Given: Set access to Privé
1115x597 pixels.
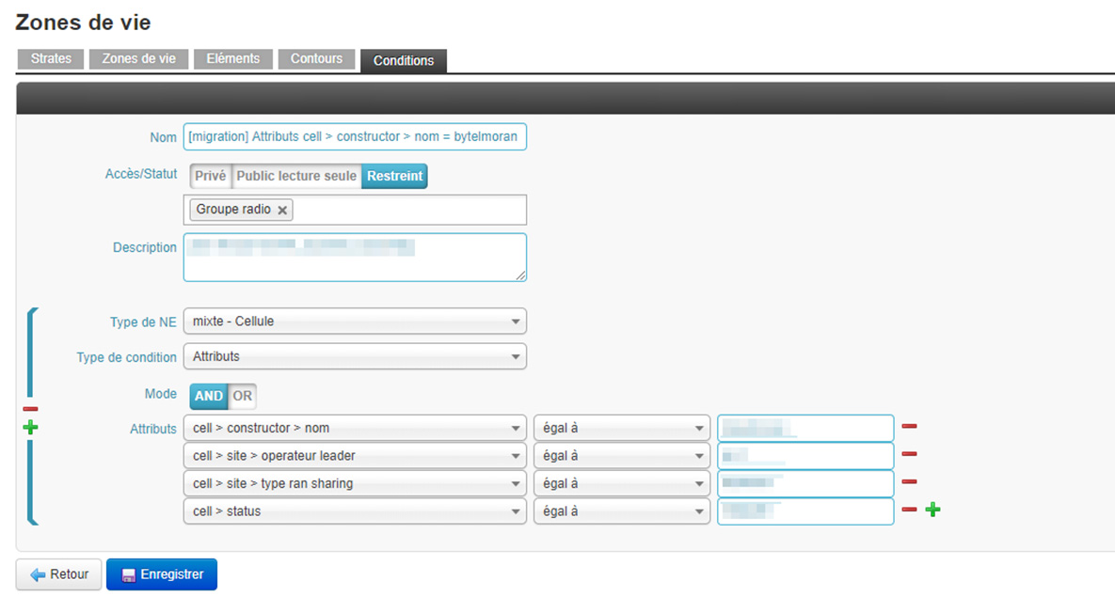Looking at the screenshot, I should (211, 176).
